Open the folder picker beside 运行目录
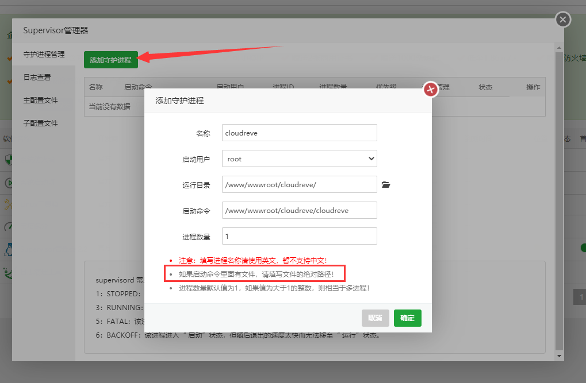Viewport: 586px width, 383px height. (x=386, y=184)
